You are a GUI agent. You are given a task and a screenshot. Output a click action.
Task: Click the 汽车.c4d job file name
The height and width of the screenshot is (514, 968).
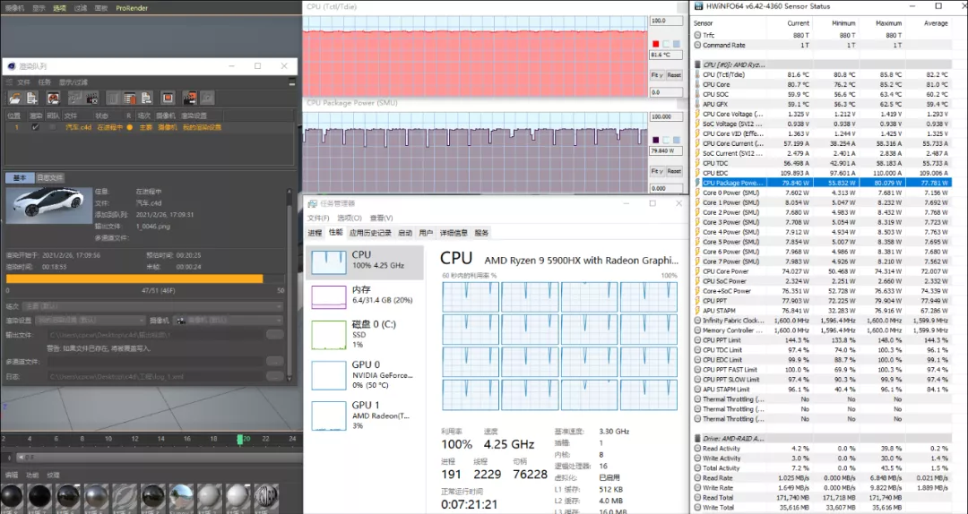pyautogui.click(x=78, y=127)
